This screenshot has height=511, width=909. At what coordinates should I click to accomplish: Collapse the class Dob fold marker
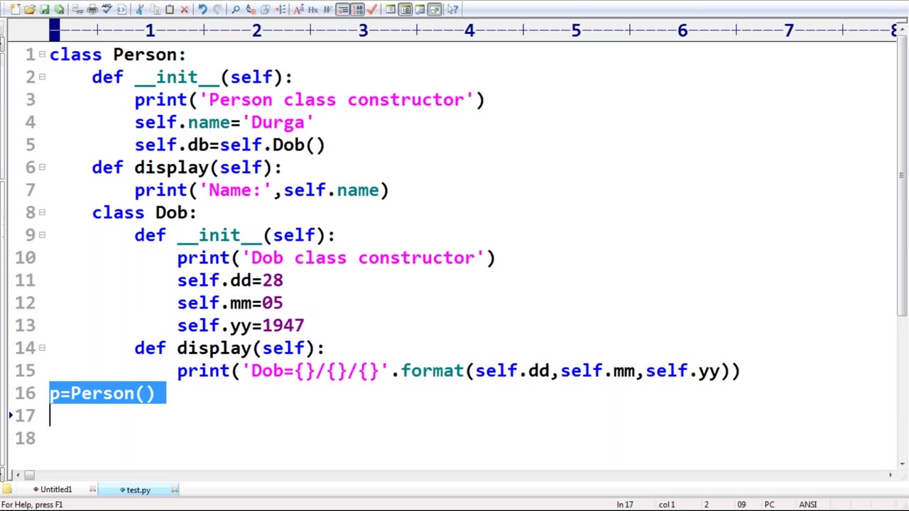pos(43,211)
